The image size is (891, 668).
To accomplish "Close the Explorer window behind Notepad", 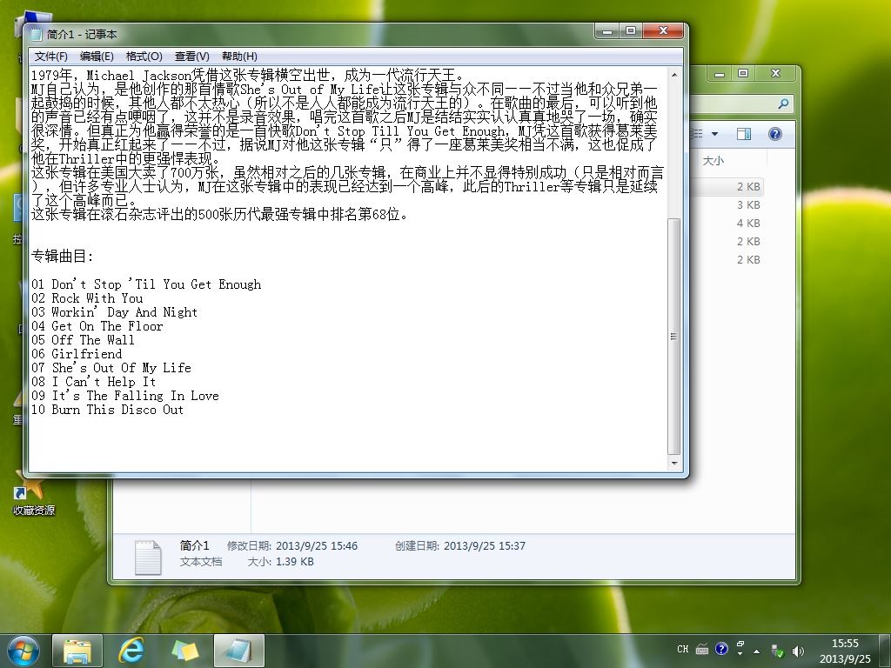I will [x=775, y=73].
